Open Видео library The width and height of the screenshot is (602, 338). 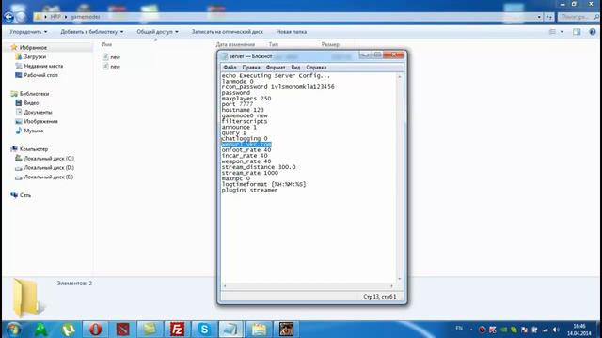[x=31, y=103]
